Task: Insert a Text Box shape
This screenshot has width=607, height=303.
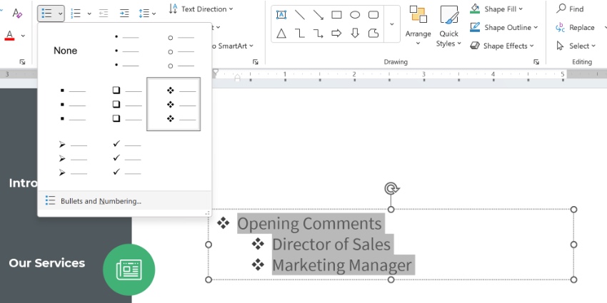Action: (x=281, y=15)
